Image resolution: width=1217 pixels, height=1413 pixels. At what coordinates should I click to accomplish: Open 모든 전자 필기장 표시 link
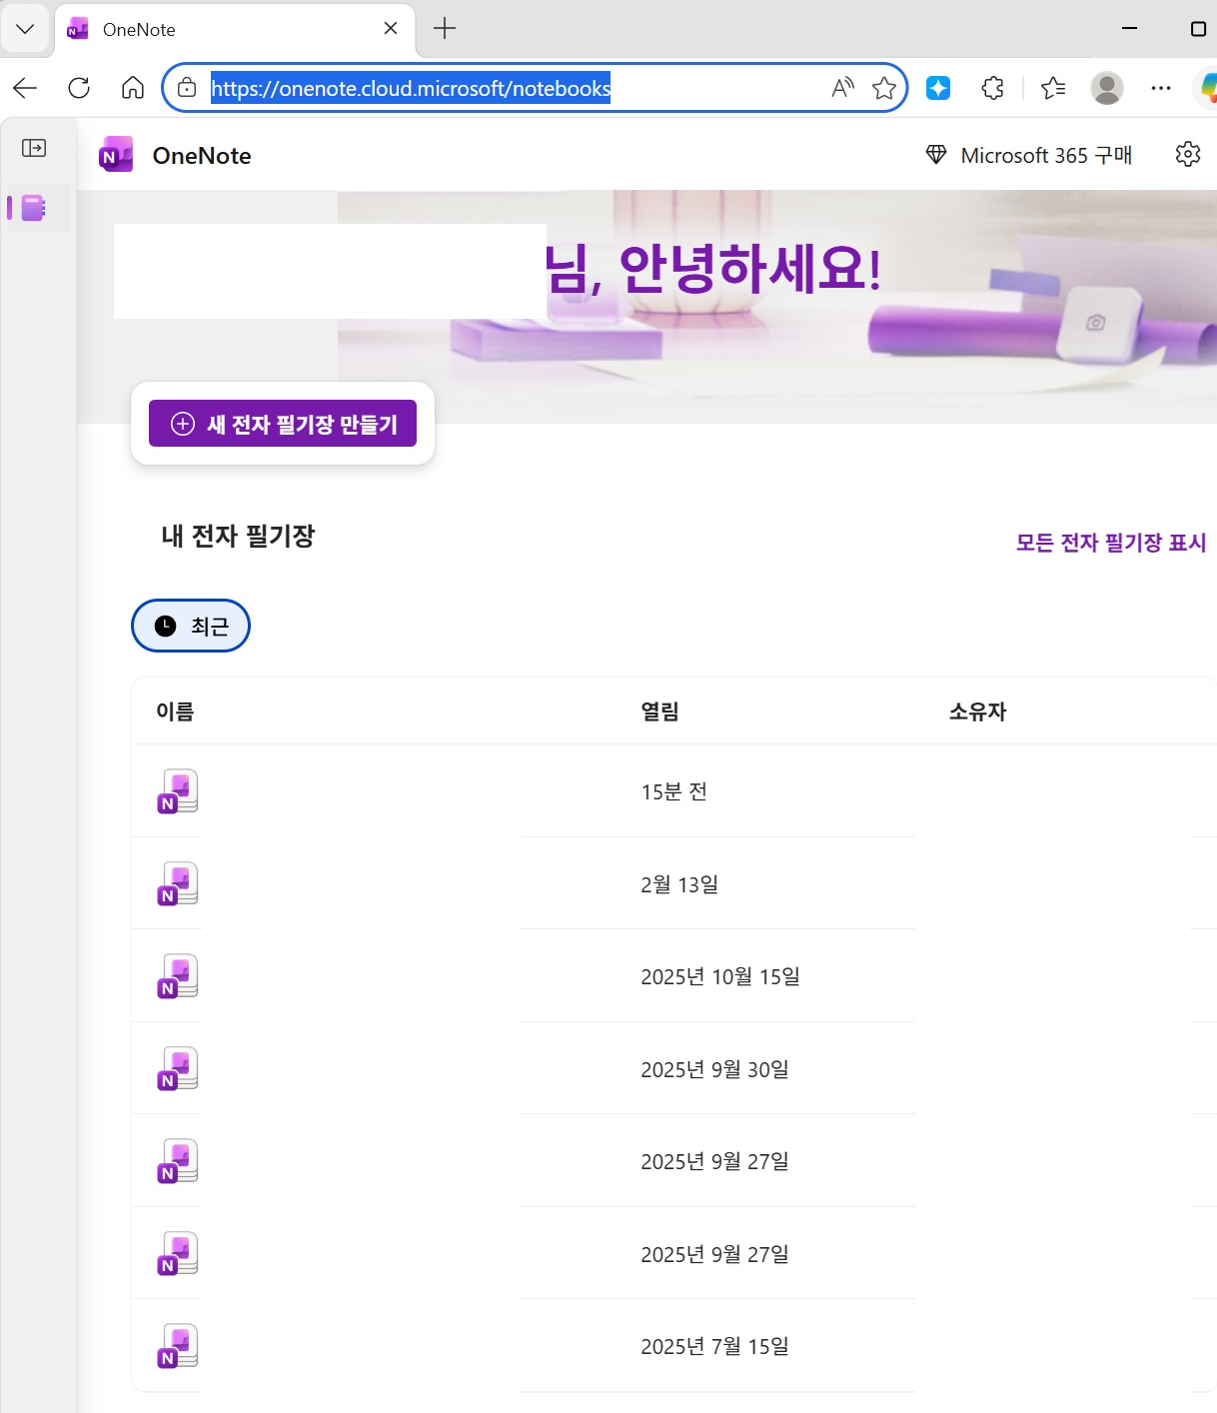pos(1111,543)
